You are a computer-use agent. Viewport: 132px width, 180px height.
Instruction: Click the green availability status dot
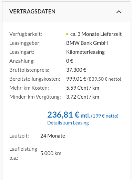coord(67,34)
